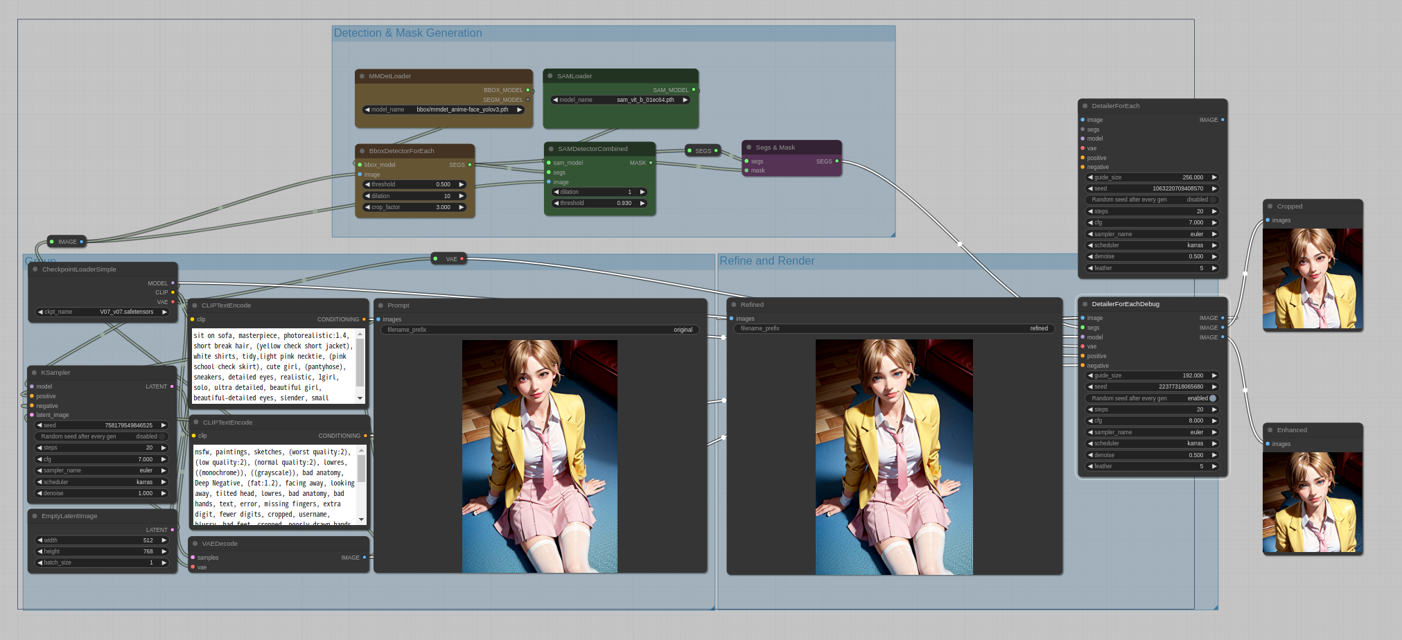Collapse the Cropped preview node via its dot

[x=1270, y=206]
